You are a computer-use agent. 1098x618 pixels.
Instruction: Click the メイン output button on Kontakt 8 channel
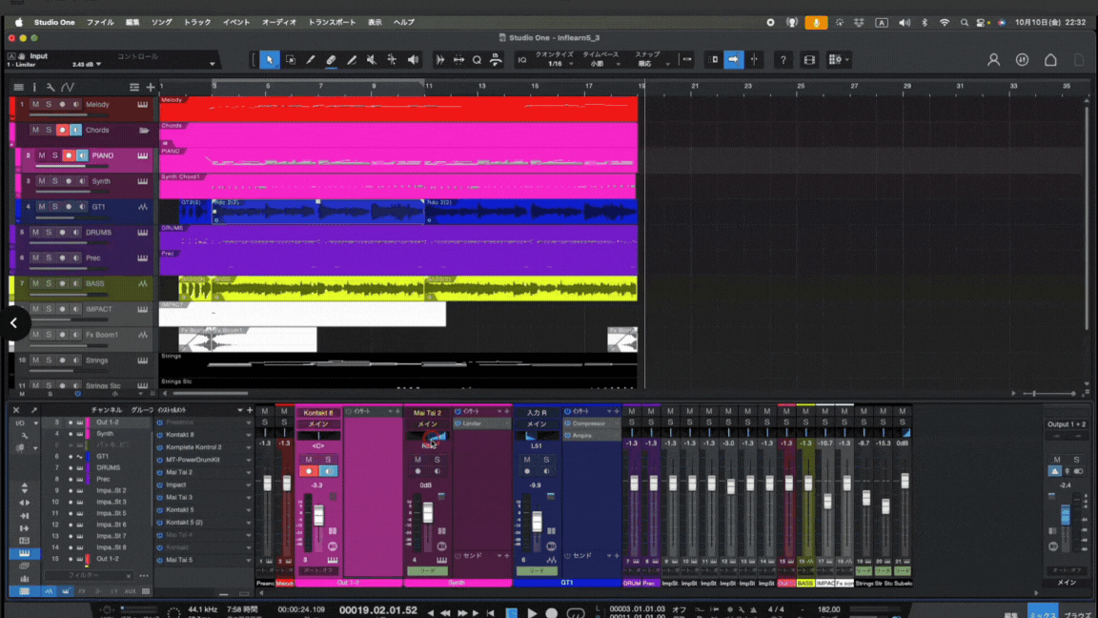click(318, 423)
